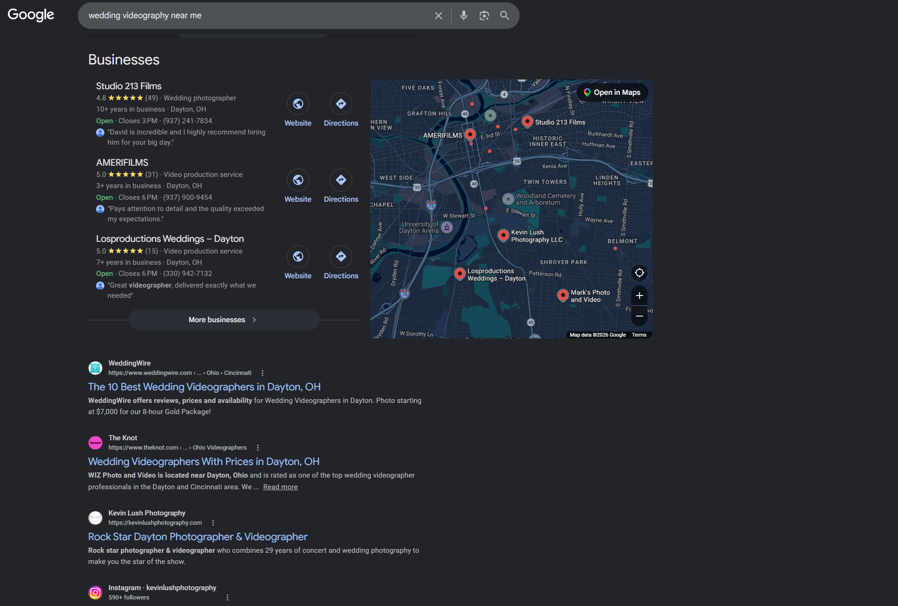
Task: Click the theknot.com URL breadcrumb
Action: pos(178,448)
